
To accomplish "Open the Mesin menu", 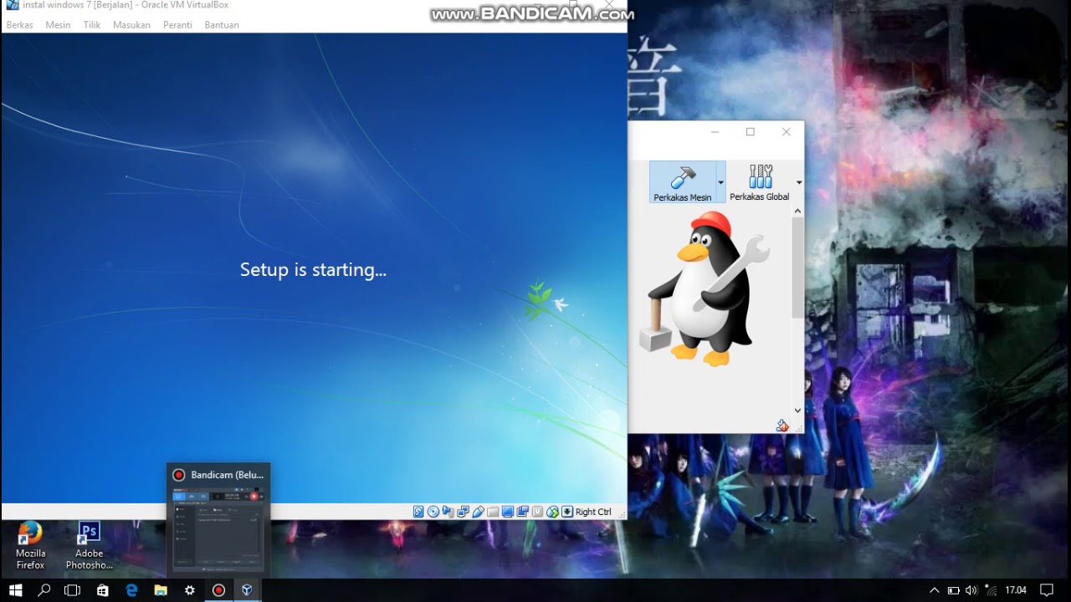I will [x=58, y=25].
